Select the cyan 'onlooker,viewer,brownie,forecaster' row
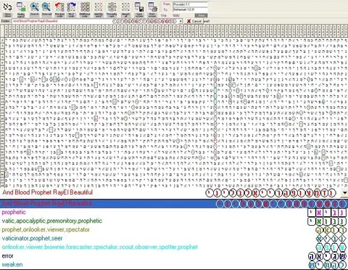 pyautogui.click(x=174, y=247)
